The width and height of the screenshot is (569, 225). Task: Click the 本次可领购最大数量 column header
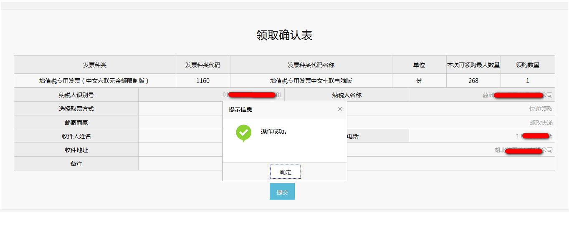pyautogui.click(x=473, y=65)
